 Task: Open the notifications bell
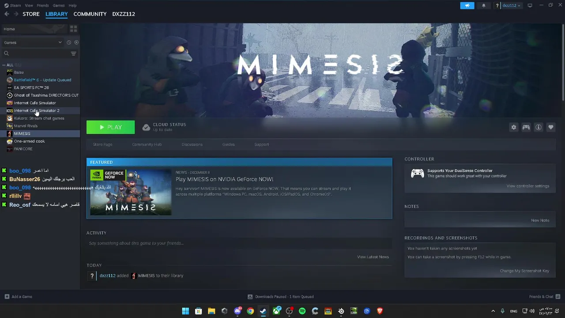point(483,5)
